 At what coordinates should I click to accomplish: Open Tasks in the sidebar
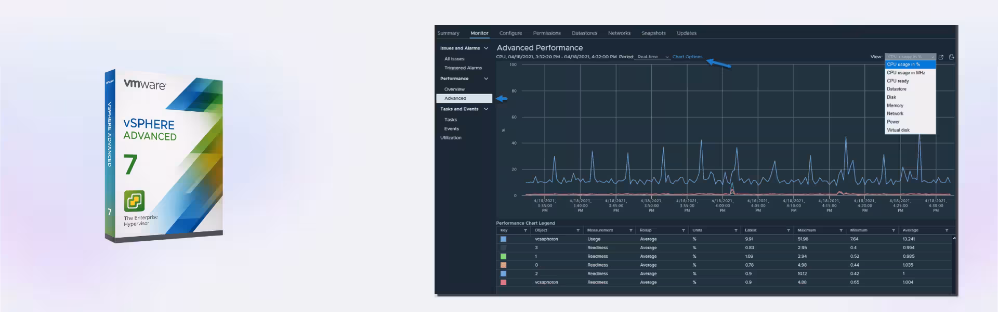tap(451, 120)
